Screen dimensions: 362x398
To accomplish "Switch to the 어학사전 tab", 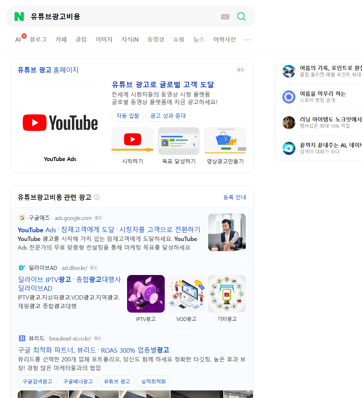I will tap(224, 39).
